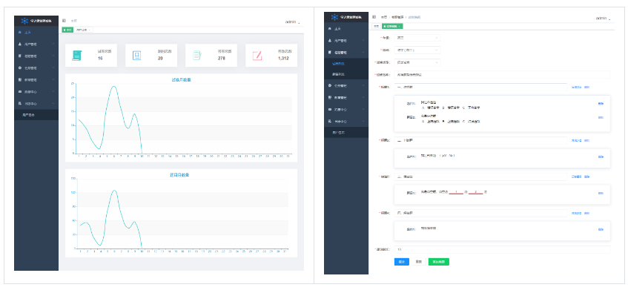The height and width of the screenshot is (293, 628).
Task: Click the log center icon in dashboard sidebar
Action: click(x=20, y=103)
